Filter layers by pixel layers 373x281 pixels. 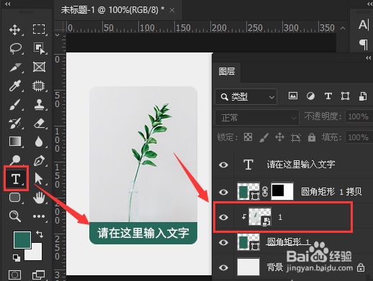pos(293,96)
